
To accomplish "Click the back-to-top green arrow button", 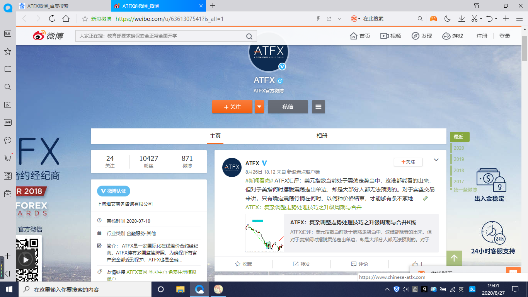I will (454, 258).
